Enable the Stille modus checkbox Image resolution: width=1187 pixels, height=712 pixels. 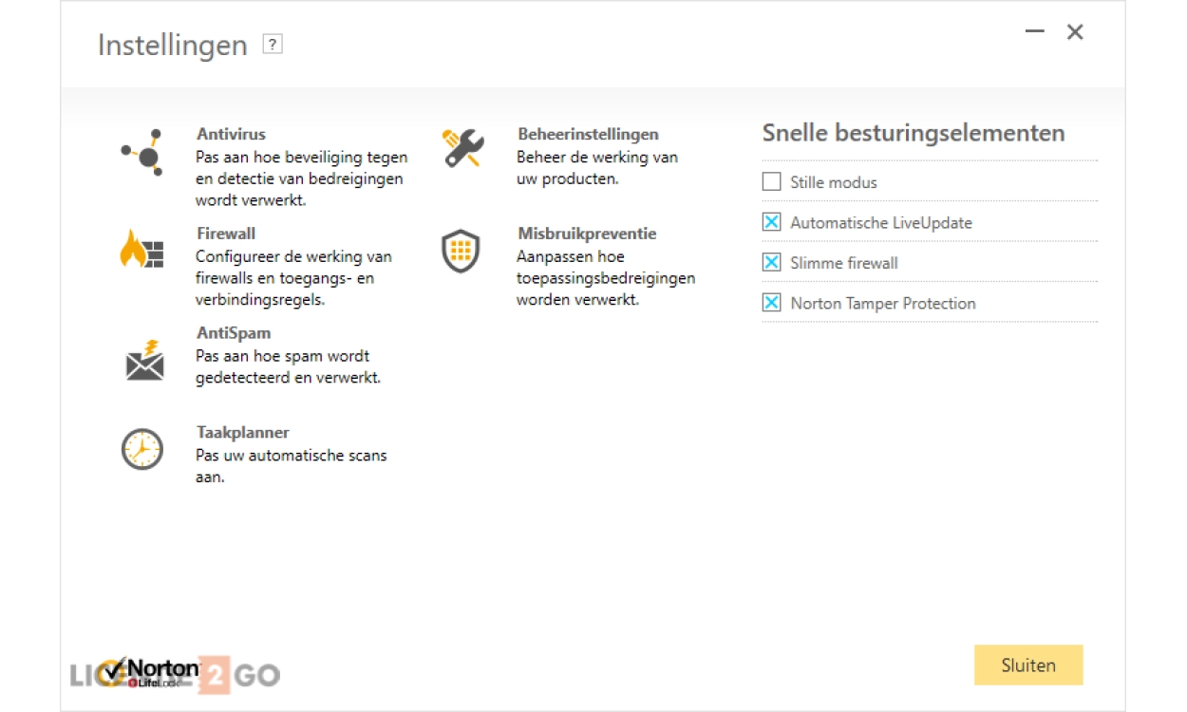coord(772,182)
